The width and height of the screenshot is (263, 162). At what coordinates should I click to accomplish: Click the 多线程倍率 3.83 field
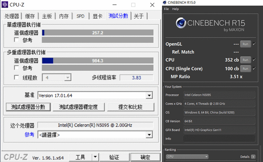(x=136, y=78)
